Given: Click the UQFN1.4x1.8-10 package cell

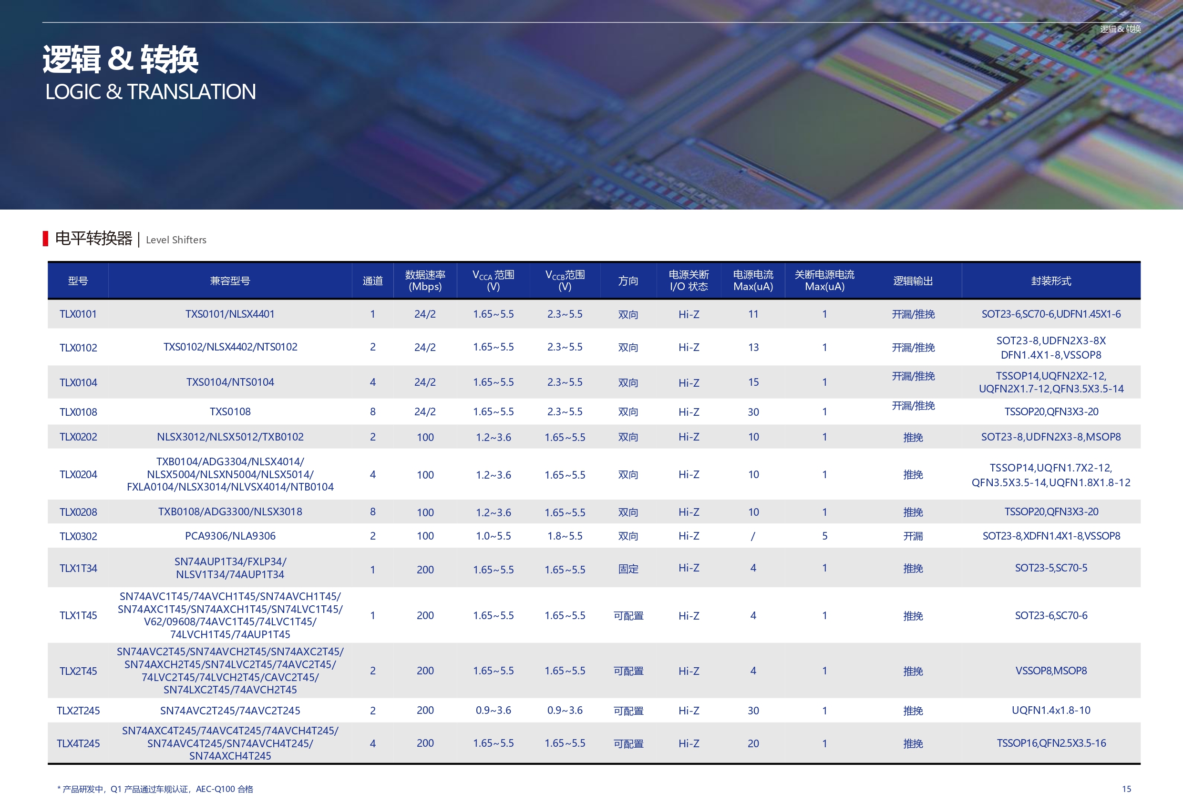Looking at the screenshot, I should (1050, 711).
